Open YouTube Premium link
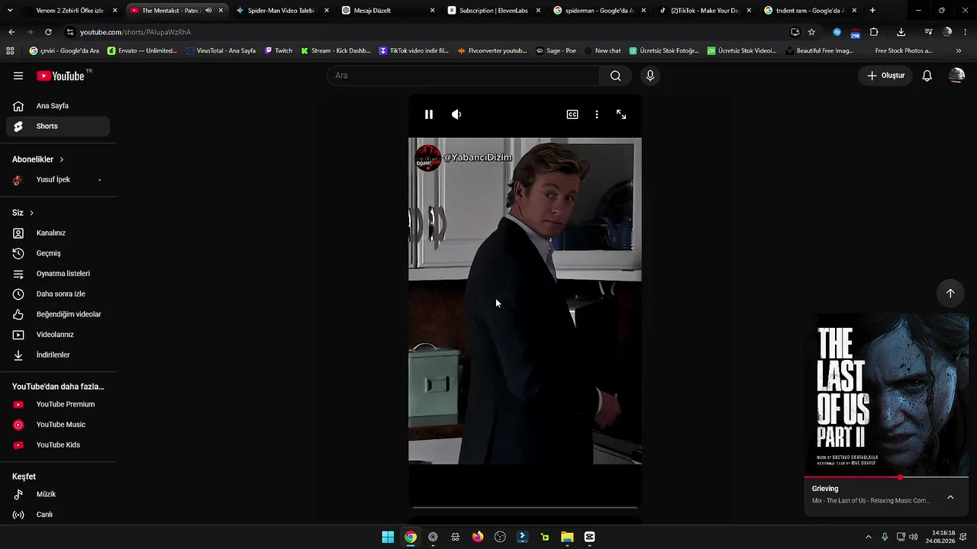The width and height of the screenshot is (977, 549). point(58,404)
